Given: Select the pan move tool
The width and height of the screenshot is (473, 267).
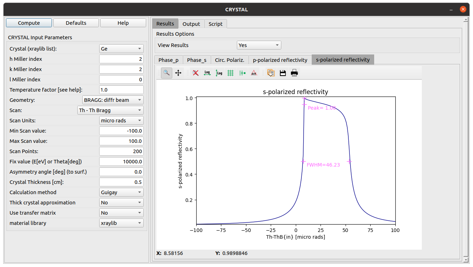Looking at the screenshot, I should (x=178, y=73).
